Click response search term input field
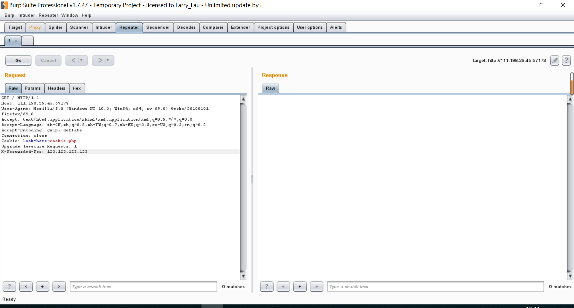 point(436,287)
